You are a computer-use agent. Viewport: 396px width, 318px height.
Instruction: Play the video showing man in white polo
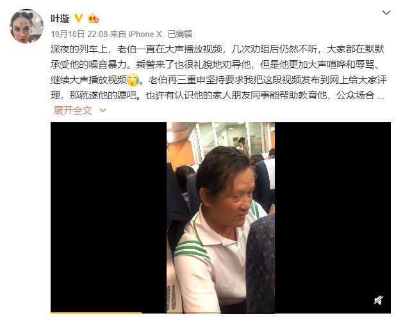(220, 218)
